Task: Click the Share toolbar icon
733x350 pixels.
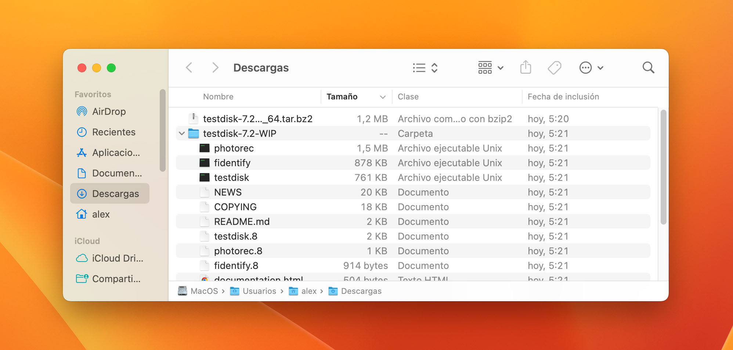Action: (526, 68)
